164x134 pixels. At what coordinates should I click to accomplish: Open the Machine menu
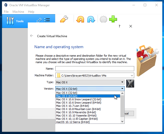18,12
